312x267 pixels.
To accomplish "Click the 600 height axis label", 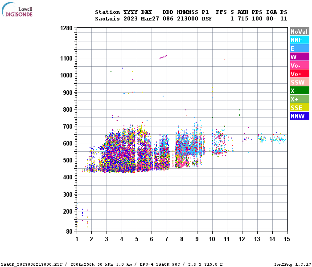I will point(68,143).
